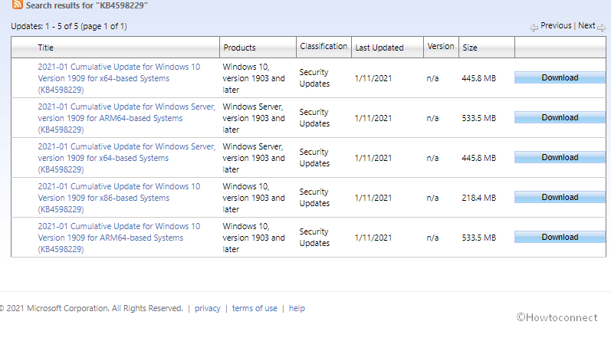Sort by Classification column header
Viewport: 611px width, 338px height.
[x=324, y=47]
